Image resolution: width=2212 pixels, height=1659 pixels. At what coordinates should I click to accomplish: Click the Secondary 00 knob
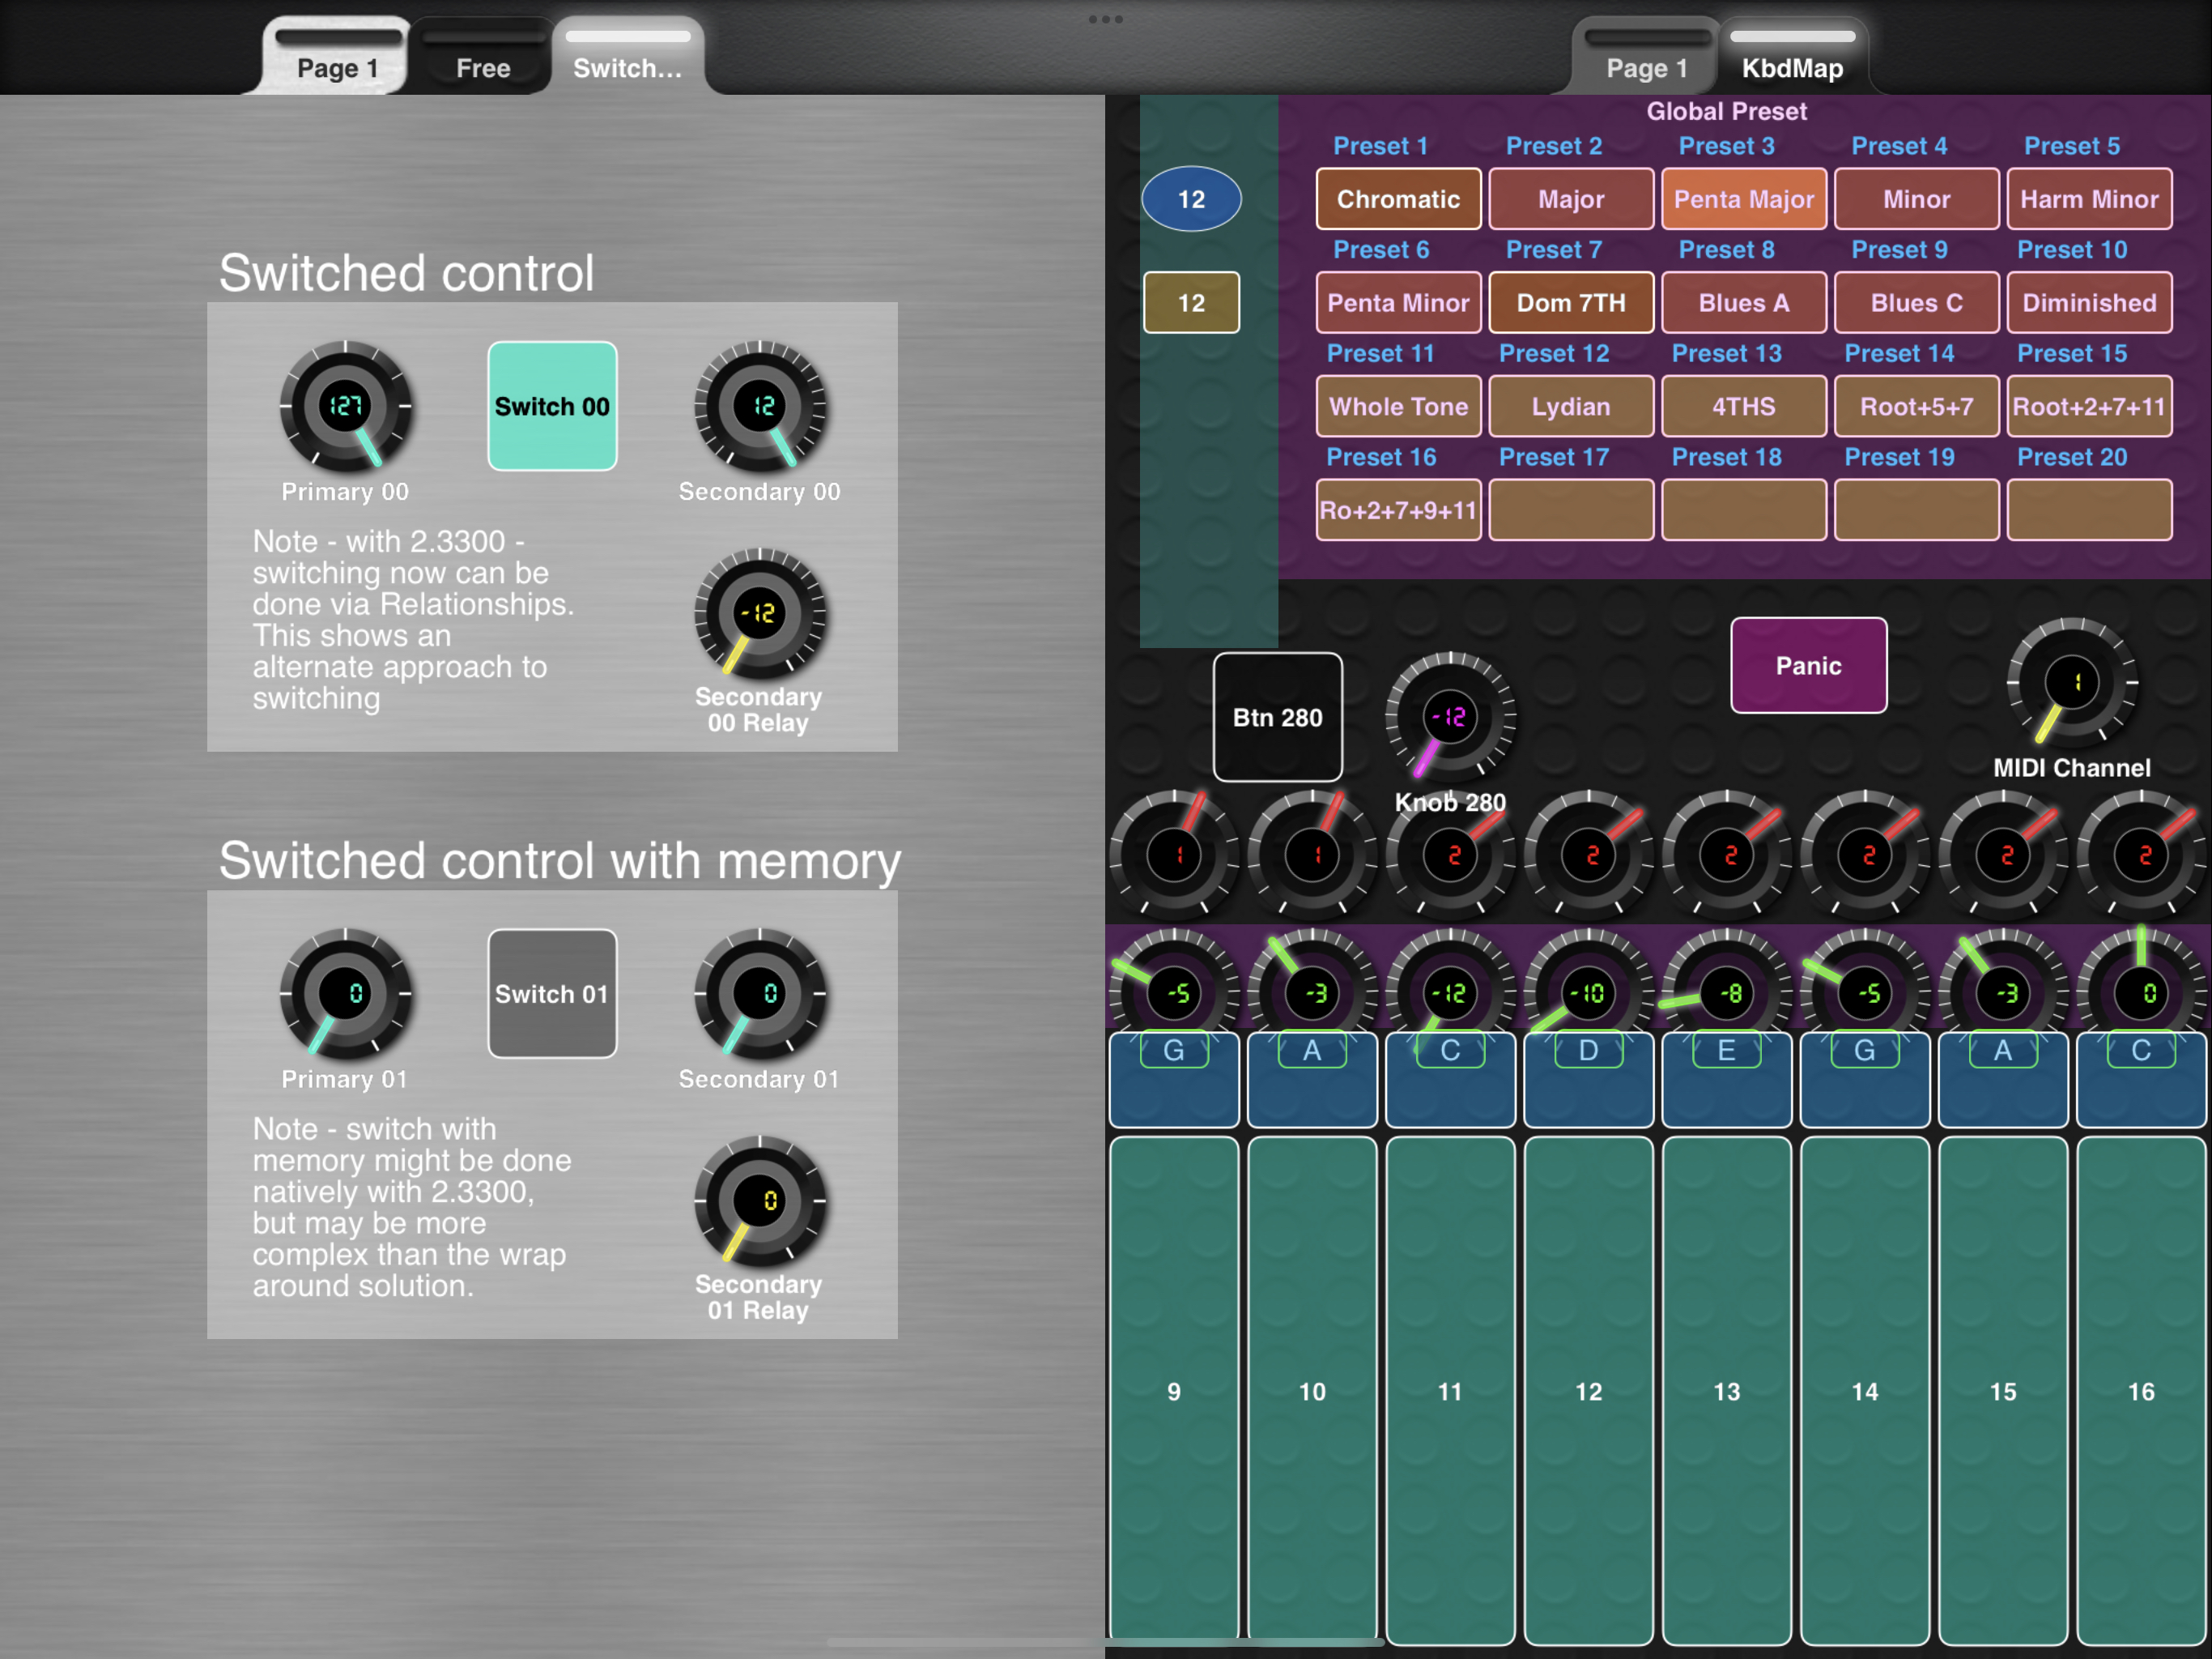[760, 407]
